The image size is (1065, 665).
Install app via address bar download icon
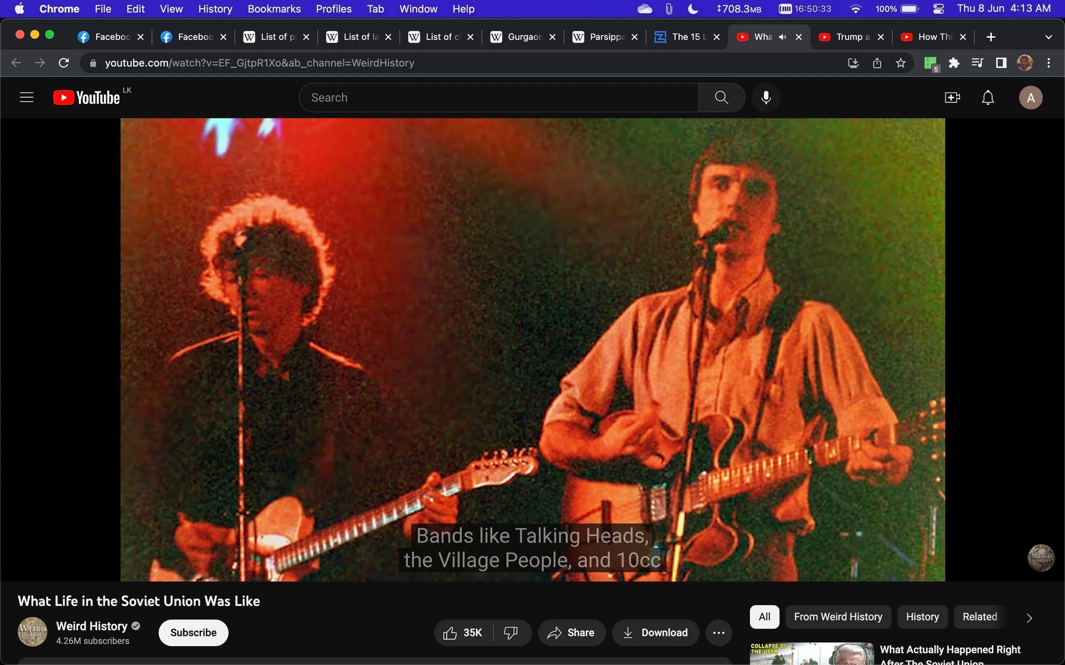coord(853,63)
